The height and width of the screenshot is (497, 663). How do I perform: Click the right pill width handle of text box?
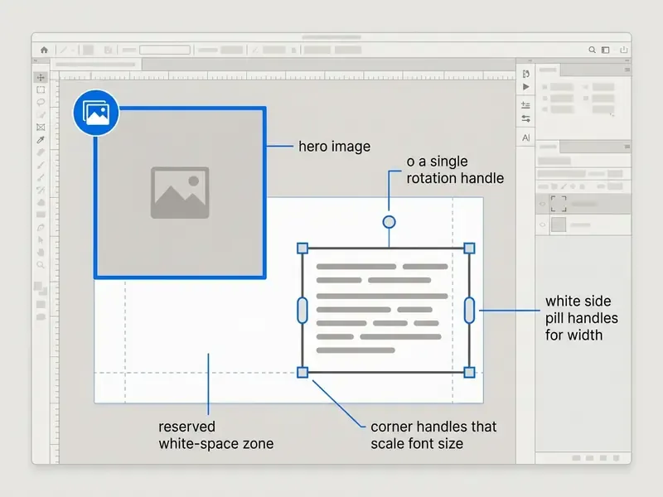pos(469,310)
